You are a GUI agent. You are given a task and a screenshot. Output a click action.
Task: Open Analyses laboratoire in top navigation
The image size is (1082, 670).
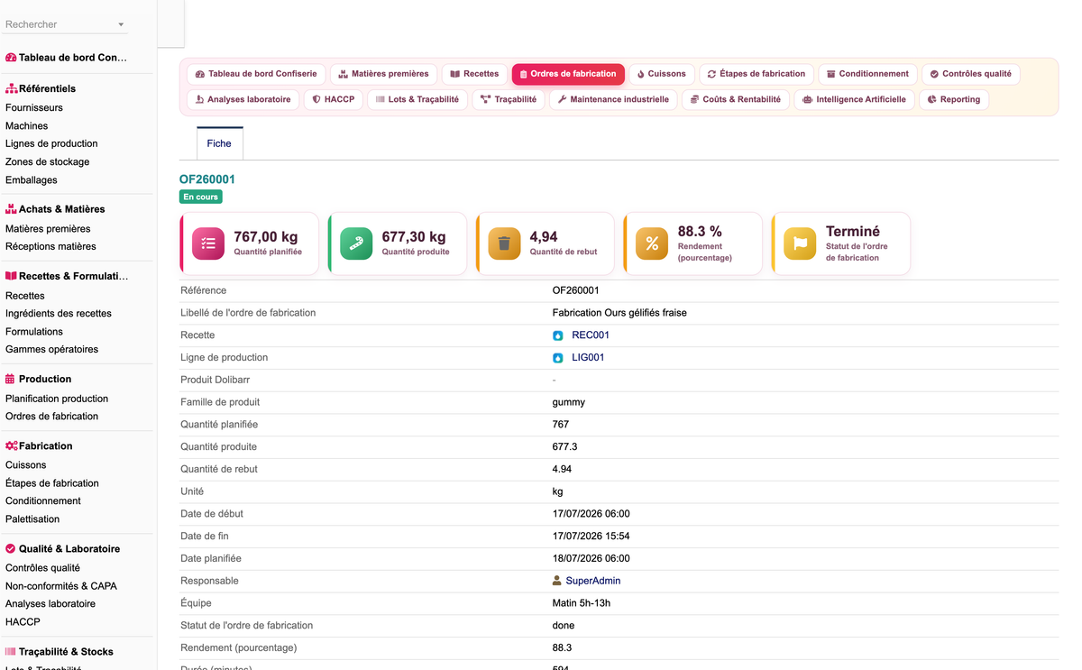point(243,99)
